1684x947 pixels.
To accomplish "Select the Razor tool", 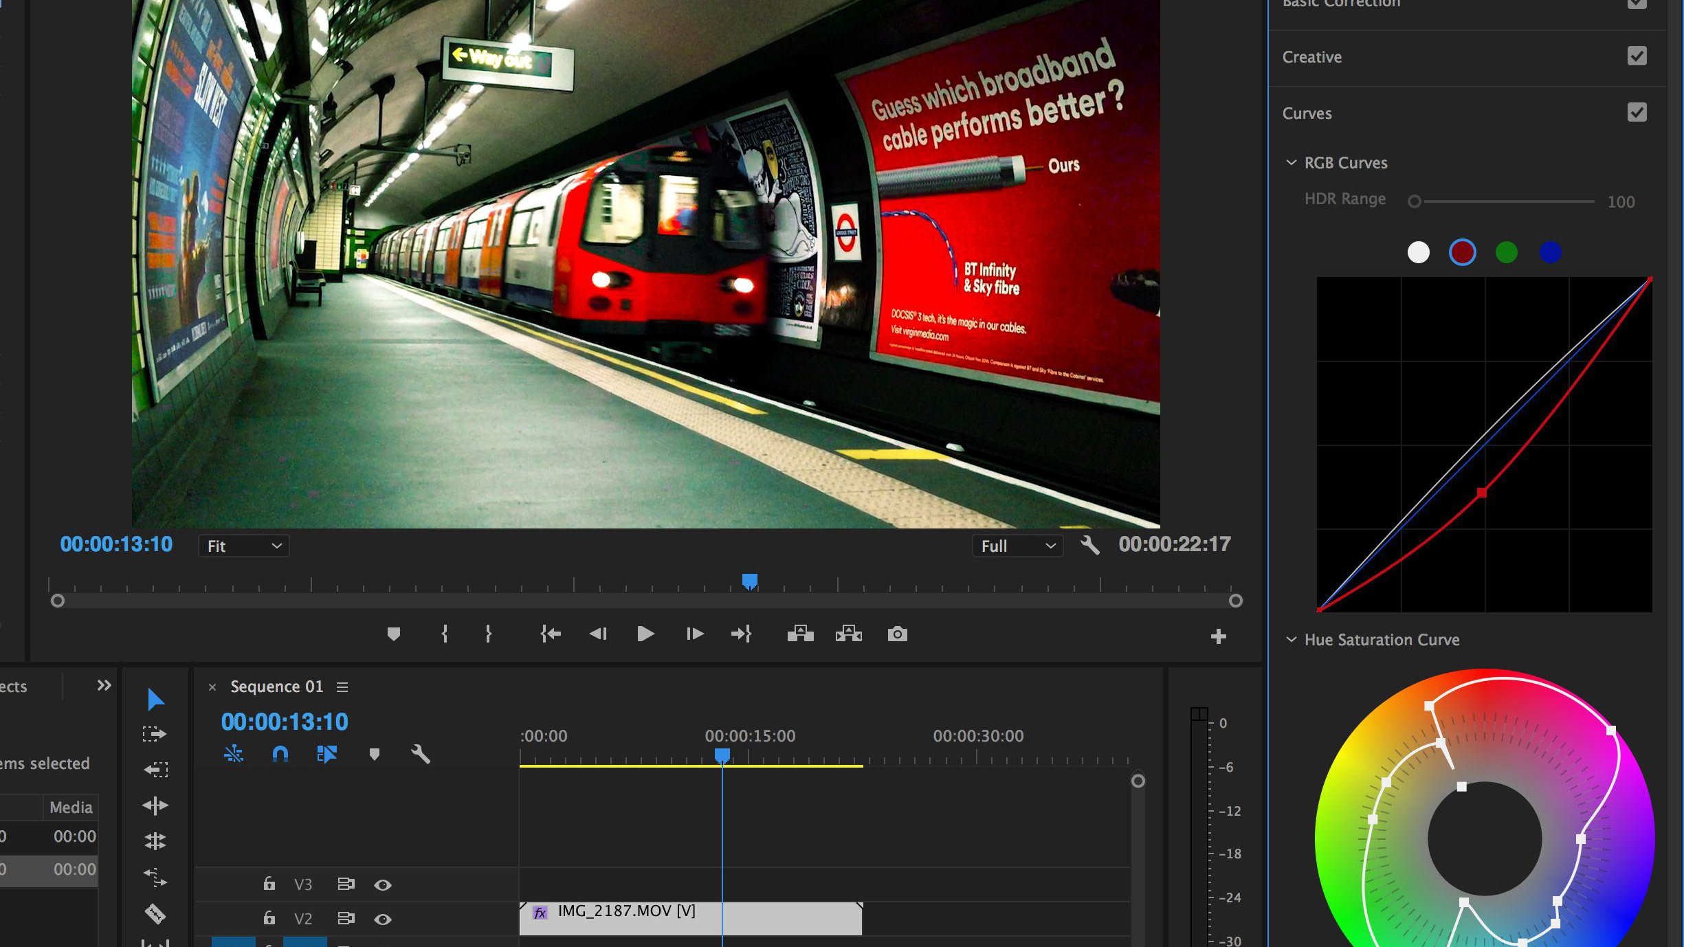I will pyautogui.click(x=155, y=913).
